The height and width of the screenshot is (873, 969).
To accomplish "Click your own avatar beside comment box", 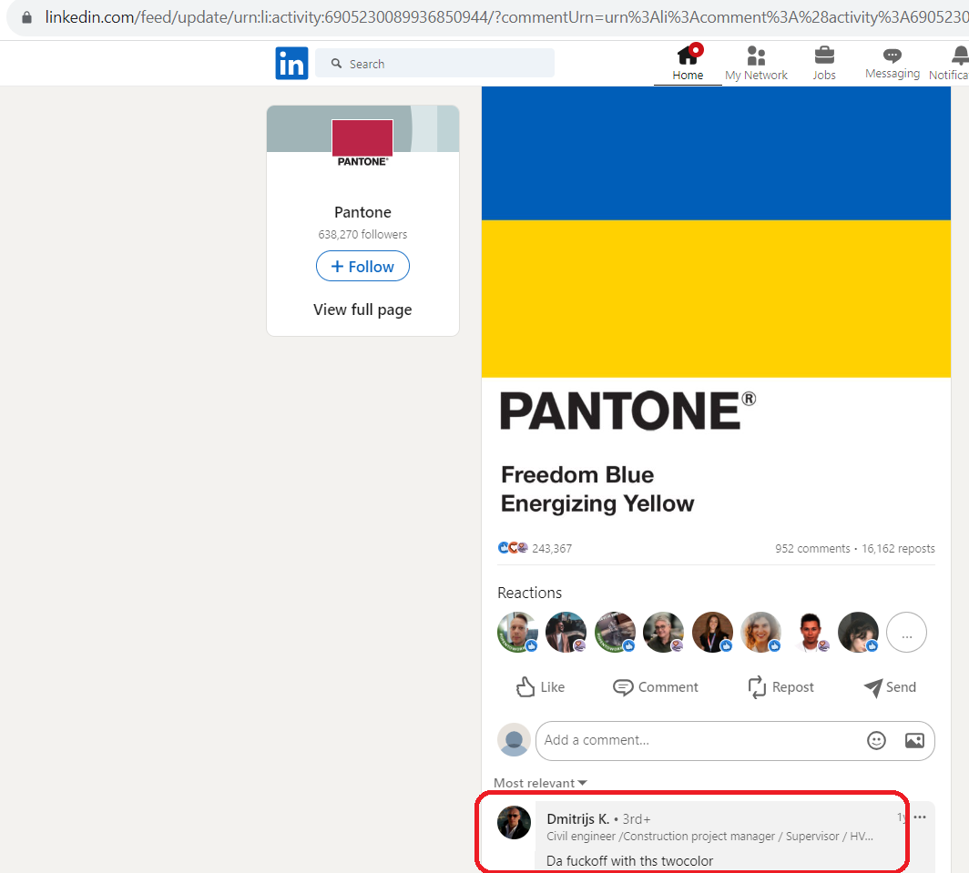I will pos(515,740).
